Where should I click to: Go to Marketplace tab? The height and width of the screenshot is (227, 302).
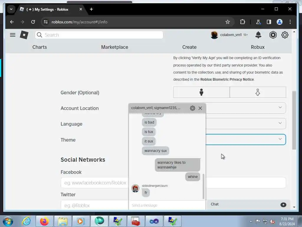pyautogui.click(x=115, y=47)
